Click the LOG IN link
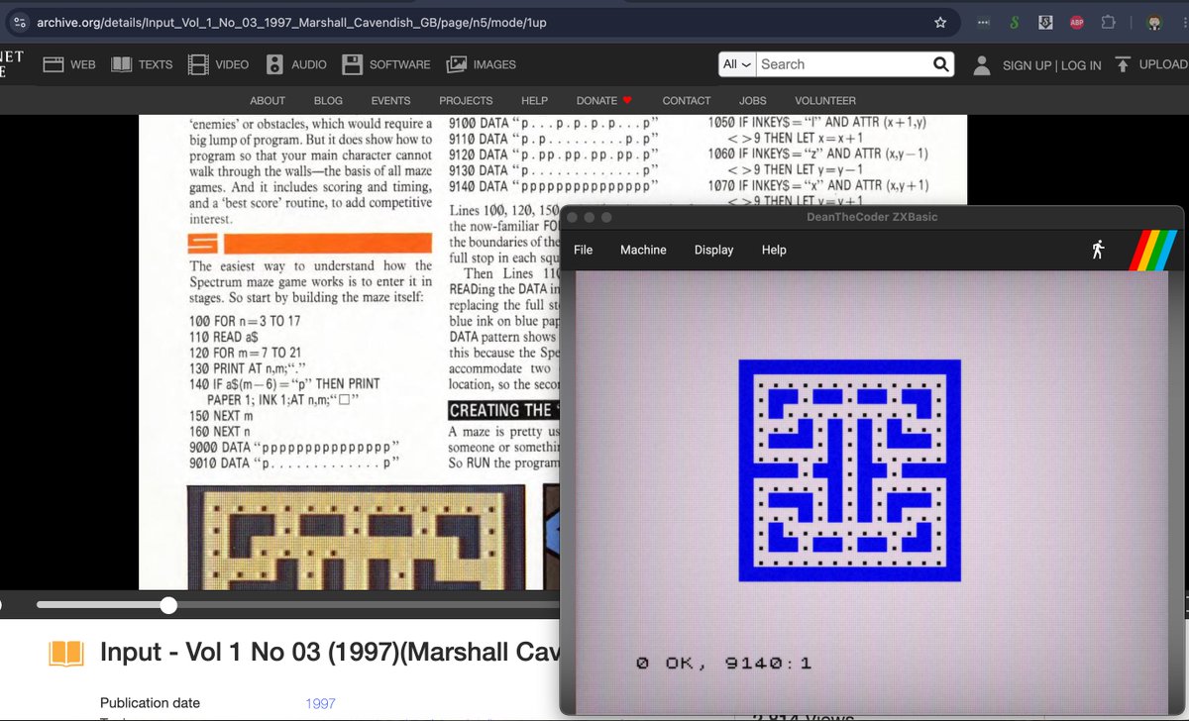The width and height of the screenshot is (1189, 721). [x=1081, y=65]
